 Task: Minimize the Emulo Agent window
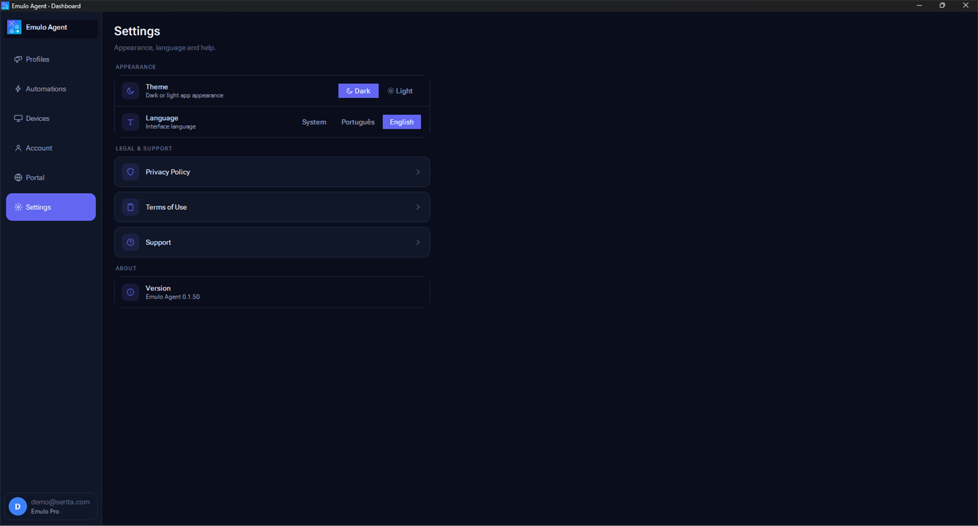click(919, 6)
